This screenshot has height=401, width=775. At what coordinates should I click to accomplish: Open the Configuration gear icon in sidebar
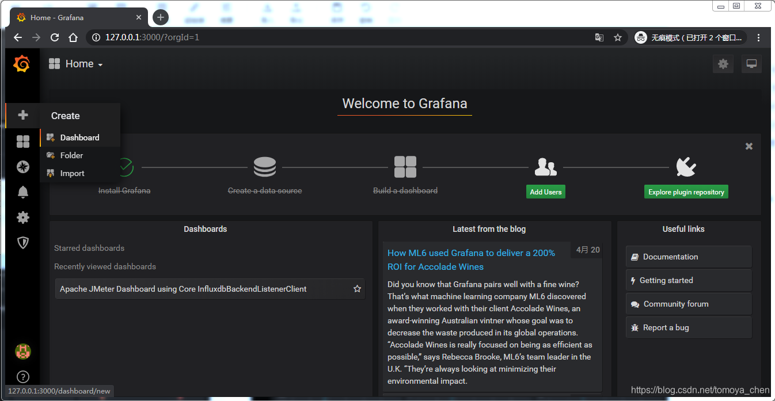23,217
